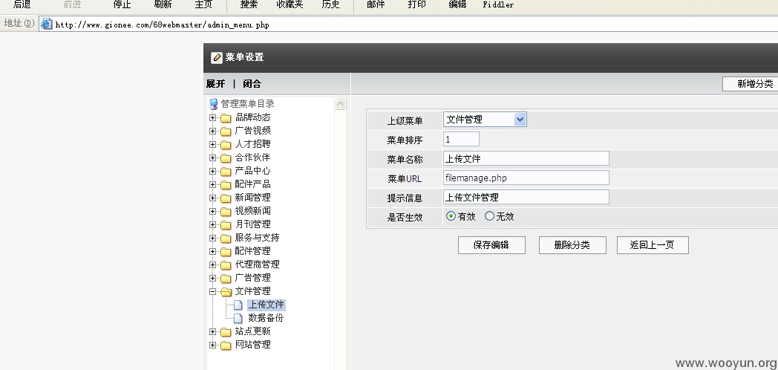778x370 pixels.
Task: Click the folder icon next to 月刊管理
Action: 226,225
